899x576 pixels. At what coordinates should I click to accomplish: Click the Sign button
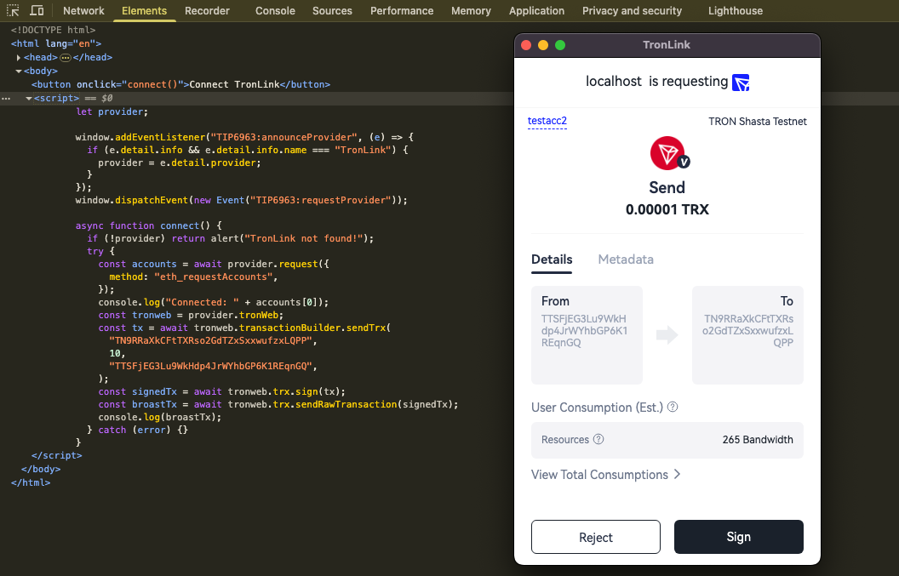738,537
